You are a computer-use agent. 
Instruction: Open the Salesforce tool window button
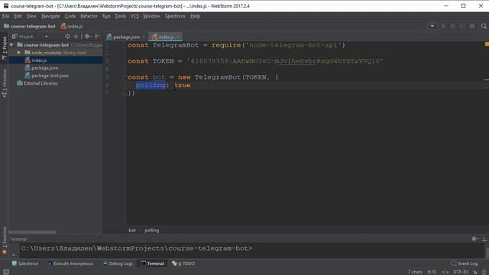[25, 264]
